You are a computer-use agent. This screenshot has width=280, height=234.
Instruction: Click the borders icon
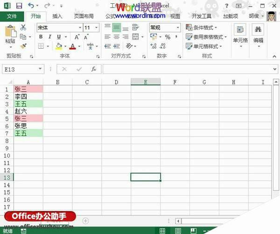pos(41,46)
